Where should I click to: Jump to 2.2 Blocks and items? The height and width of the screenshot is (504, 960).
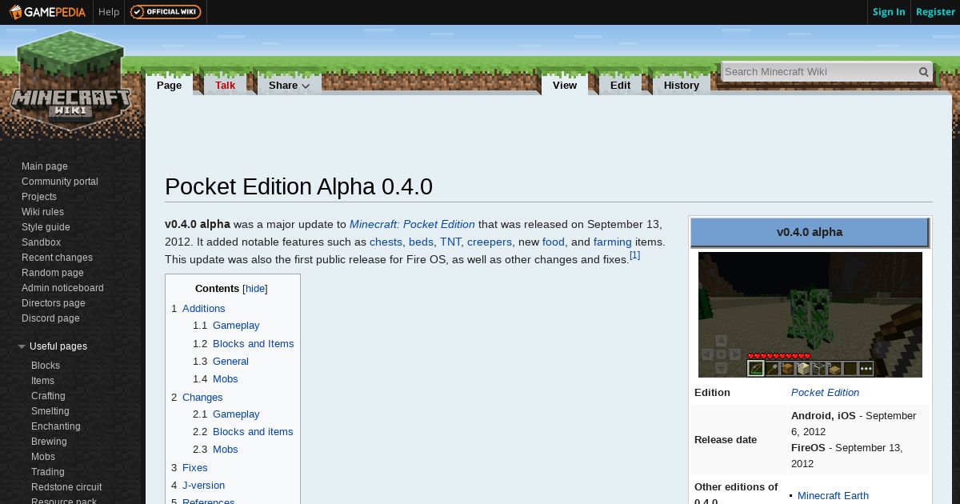click(x=253, y=431)
